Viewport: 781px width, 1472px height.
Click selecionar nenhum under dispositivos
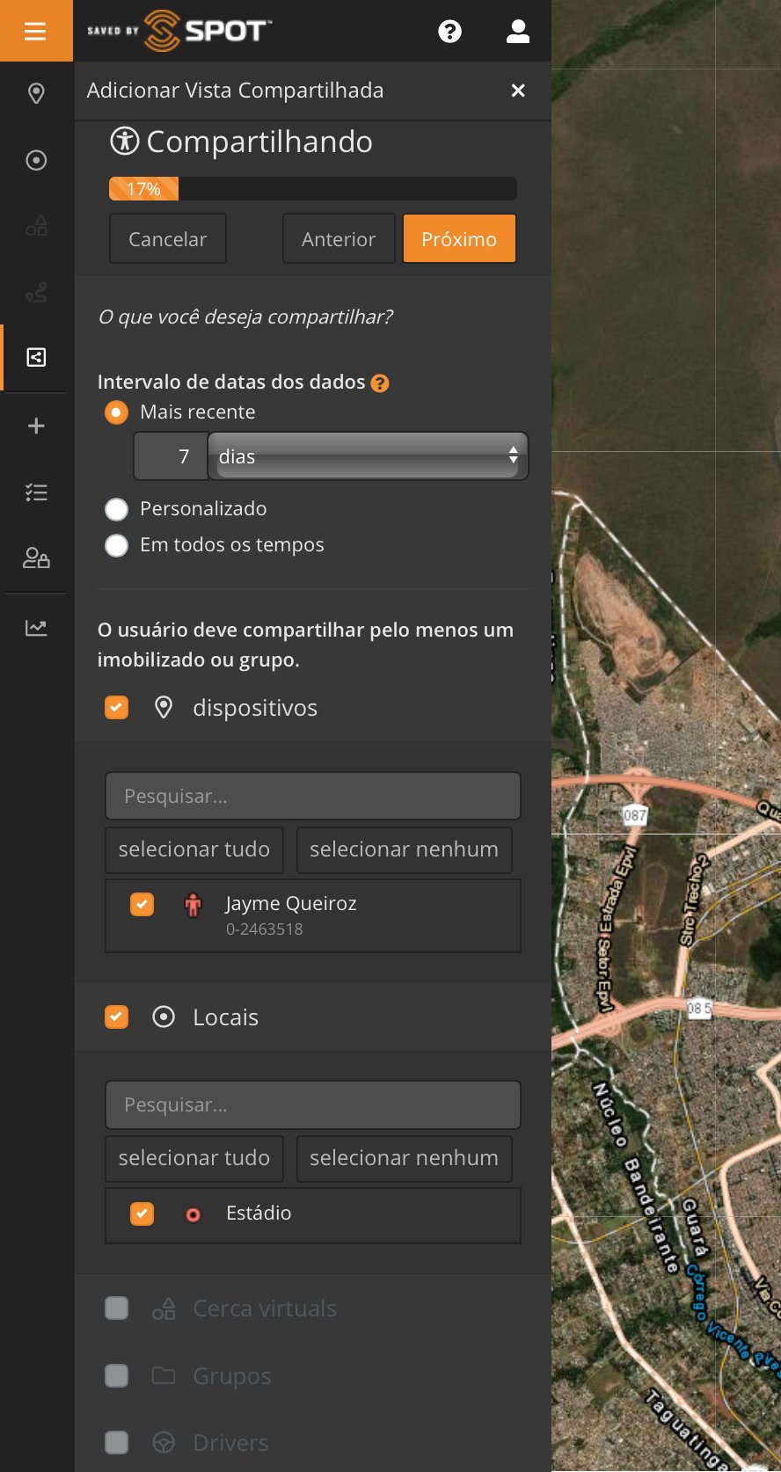click(404, 849)
